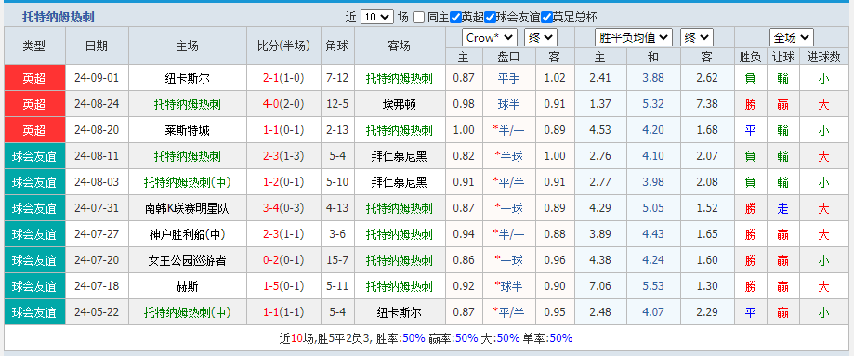
Task: Open the 终 dropdown next to Crow*
Action: 540,37
